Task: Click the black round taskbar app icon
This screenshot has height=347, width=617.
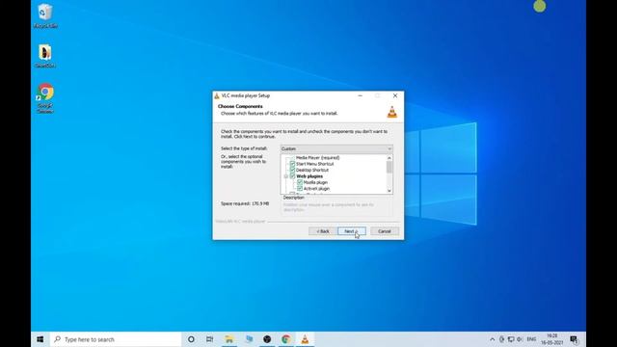Action: pyautogui.click(x=267, y=339)
